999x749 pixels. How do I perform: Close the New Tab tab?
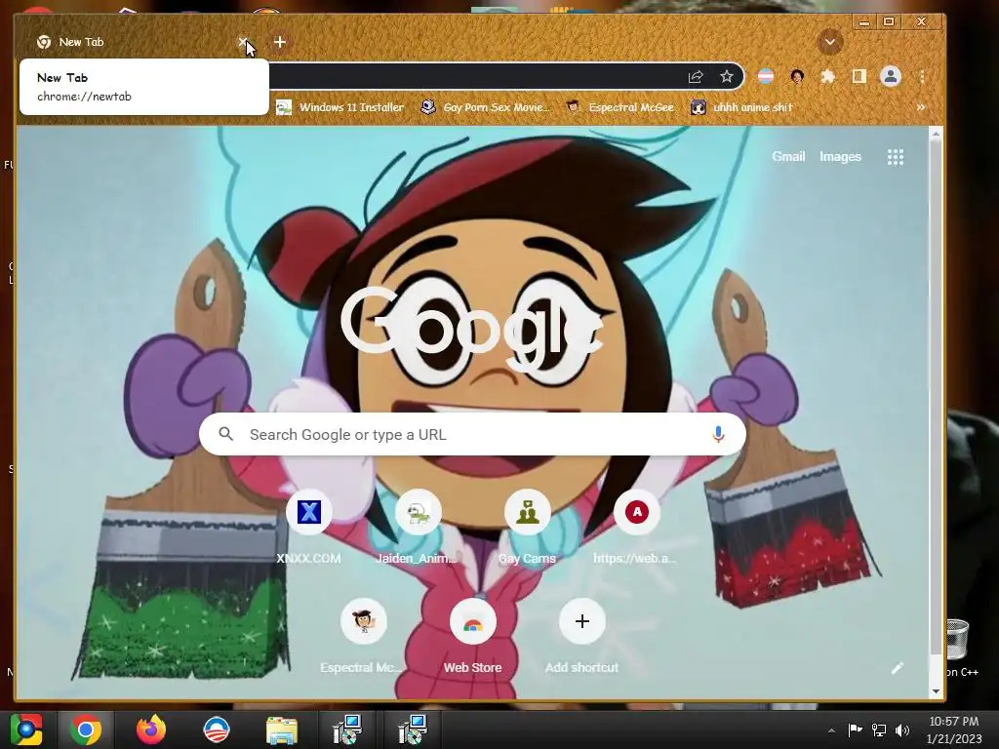(243, 42)
